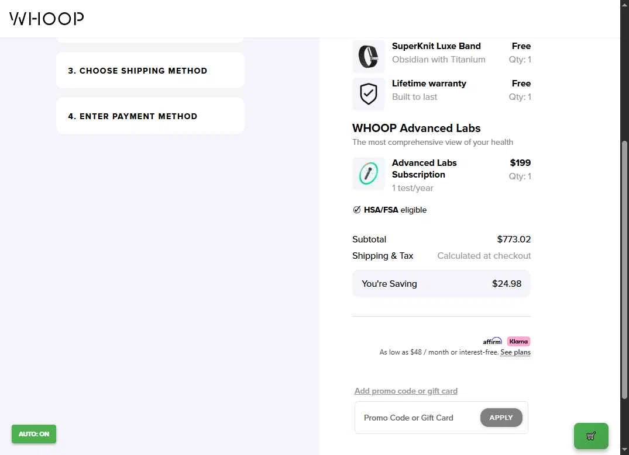
Task: Click the Affirm logo
Action: [492, 341]
